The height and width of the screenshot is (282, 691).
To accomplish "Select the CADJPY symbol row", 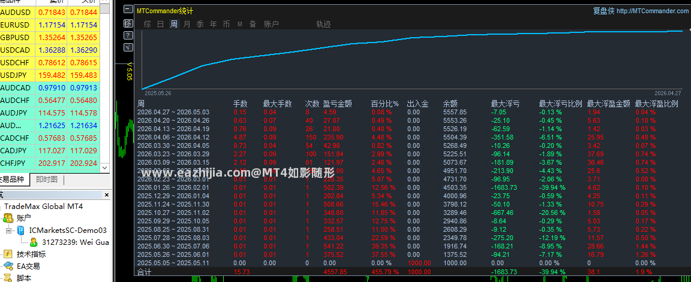I will point(50,151).
